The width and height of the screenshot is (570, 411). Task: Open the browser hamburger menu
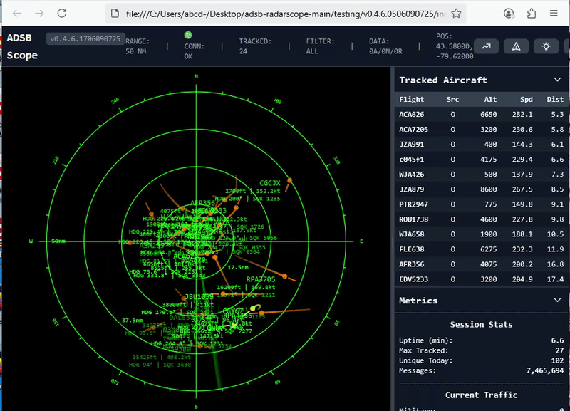pyautogui.click(x=554, y=14)
